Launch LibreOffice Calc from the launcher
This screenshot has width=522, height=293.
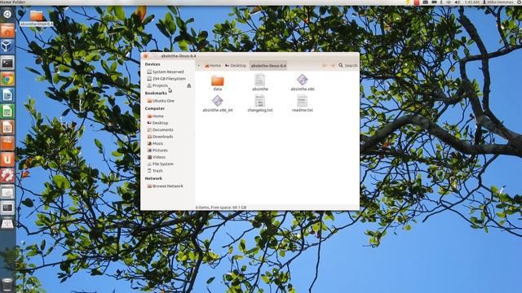pyautogui.click(x=7, y=111)
